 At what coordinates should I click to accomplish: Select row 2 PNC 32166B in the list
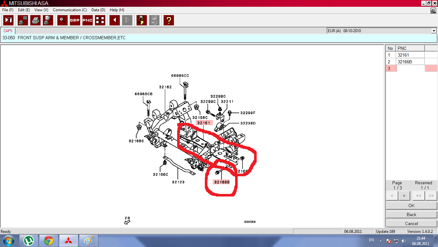[411, 62]
